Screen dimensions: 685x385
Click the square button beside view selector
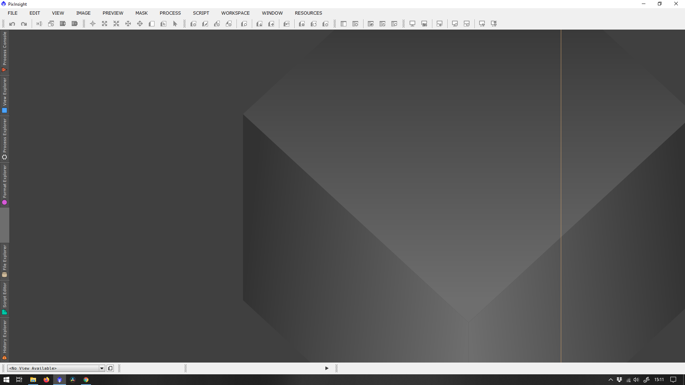coord(110,368)
